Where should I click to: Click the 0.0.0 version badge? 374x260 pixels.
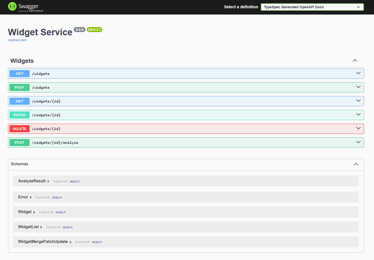click(x=79, y=29)
